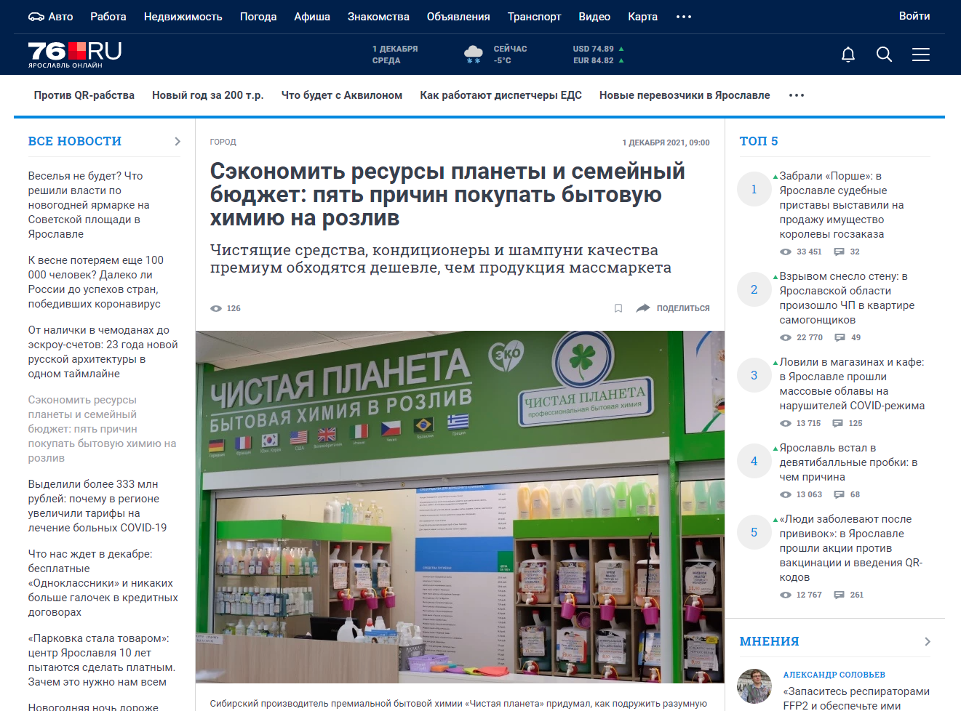Click the number 1 circle in Топ 5
The height and width of the screenshot is (711, 961).
[x=754, y=189]
